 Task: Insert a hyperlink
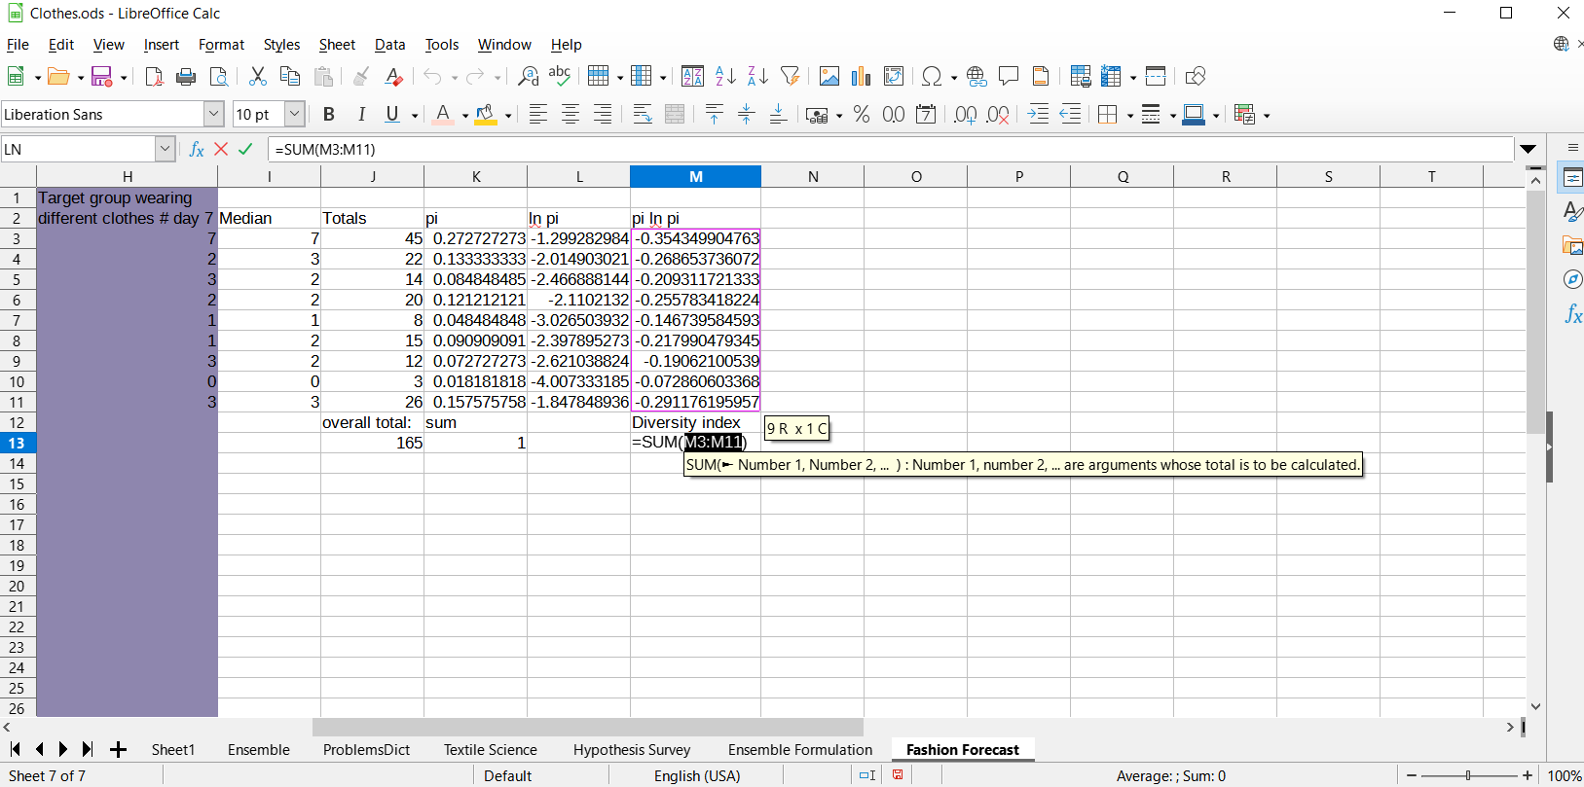[x=976, y=76]
